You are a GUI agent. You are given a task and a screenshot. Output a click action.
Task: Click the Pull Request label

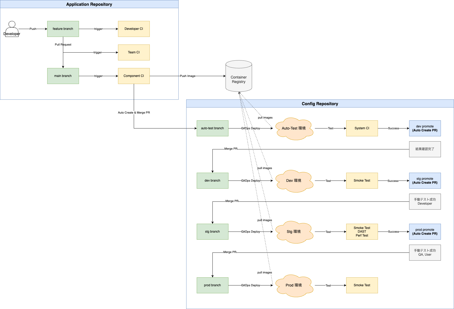coord(63,44)
